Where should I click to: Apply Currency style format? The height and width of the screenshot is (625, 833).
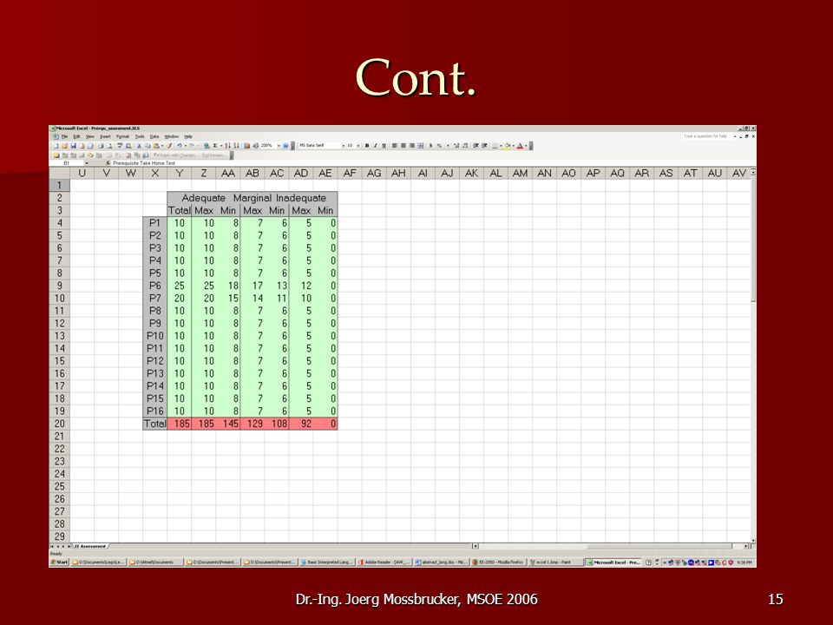[431, 146]
